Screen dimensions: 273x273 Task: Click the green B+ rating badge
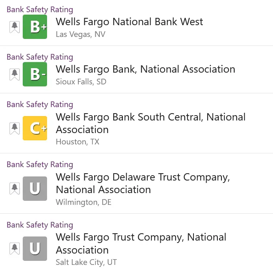click(x=35, y=27)
